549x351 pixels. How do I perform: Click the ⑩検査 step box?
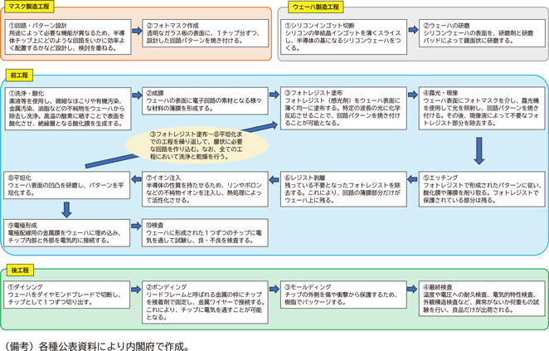[205, 233]
